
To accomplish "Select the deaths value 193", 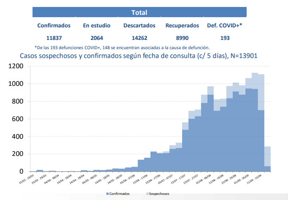I will tap(225, 38).
